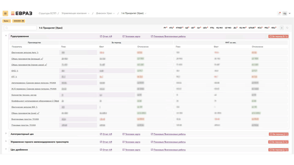
Task: Open the Внеплановые простои indicator link
Action: 25,119
